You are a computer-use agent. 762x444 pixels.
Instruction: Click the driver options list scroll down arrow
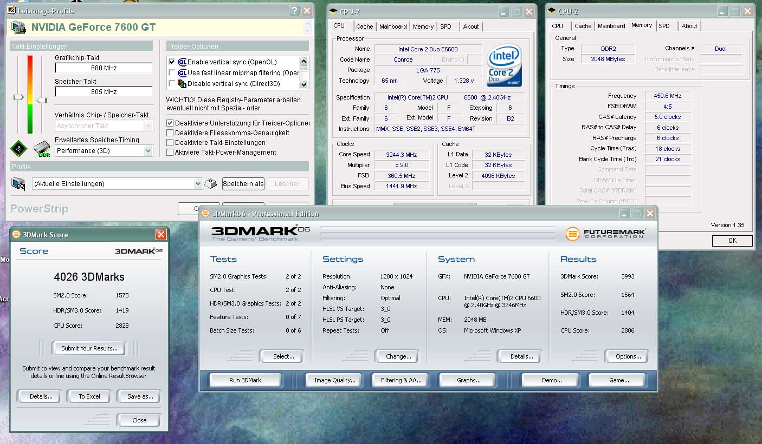click(303, 84)
